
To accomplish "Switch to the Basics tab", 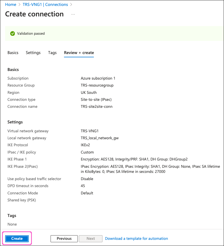I will coord(13,53).
